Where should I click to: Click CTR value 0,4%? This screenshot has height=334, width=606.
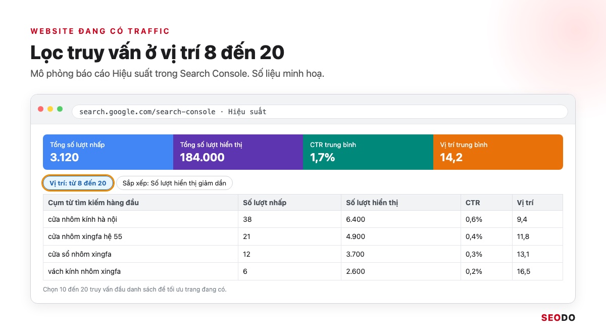tap(474, 236)
